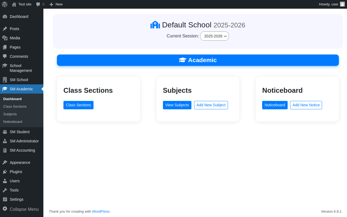
Task: Click the blue Academic banner text
Action: [x=203, y=60]
